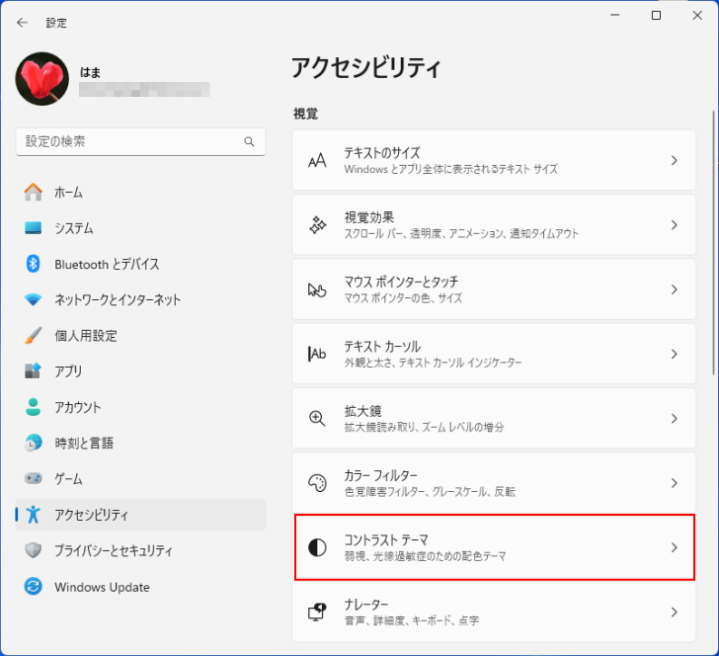Open マウス ポインターとタッチ title

[x=401, y=282]
